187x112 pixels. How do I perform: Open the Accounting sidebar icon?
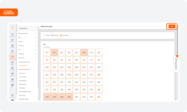(x=13, y=68)
